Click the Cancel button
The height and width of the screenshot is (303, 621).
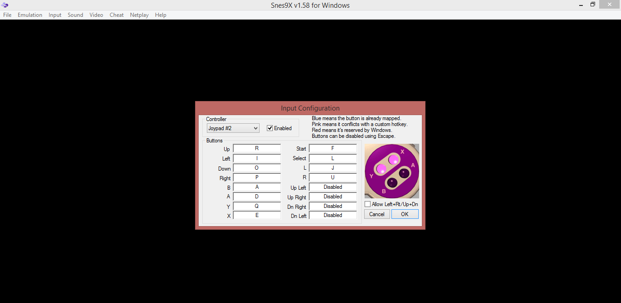click(377, 214)
